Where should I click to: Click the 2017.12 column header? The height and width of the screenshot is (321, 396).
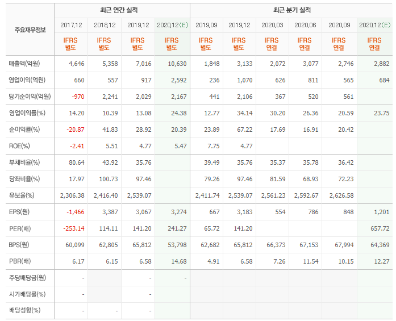(x=71, y=25)
